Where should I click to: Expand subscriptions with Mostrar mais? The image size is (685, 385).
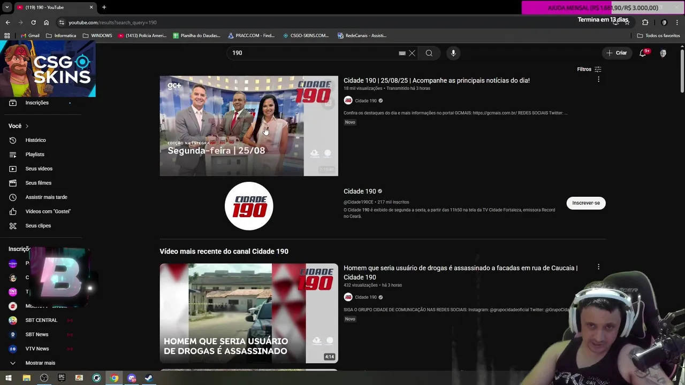(x=41, y=363)
